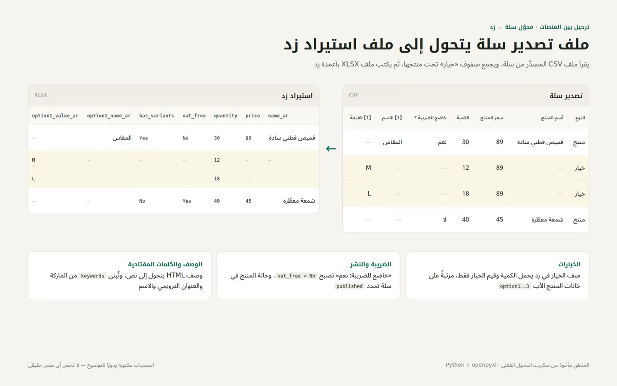617x386 pixels.
Task: Click 'قميص قطني سادة' in the Zid XLSX table
Action: 292,138
